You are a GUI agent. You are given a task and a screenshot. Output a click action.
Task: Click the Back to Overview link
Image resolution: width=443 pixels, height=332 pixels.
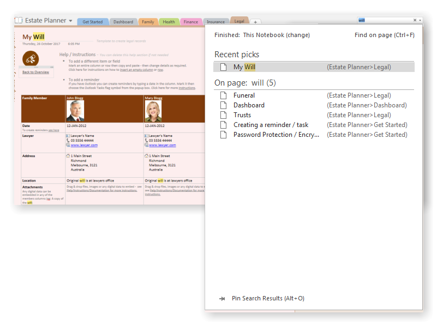pyautogui.click(x=35, y=72)
